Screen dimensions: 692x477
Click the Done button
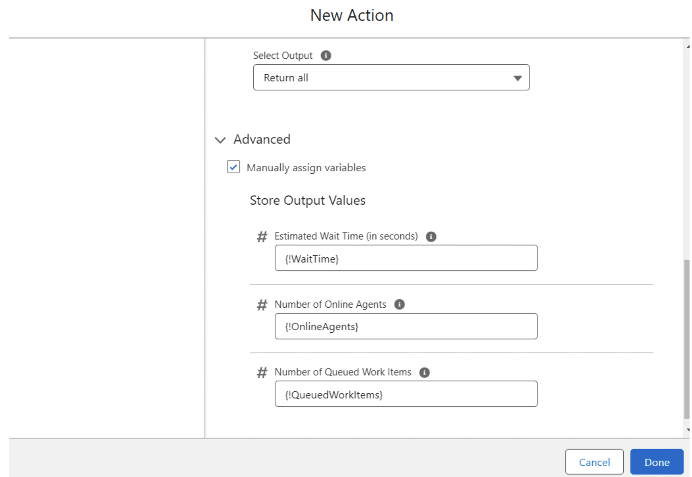coord(658,462)
